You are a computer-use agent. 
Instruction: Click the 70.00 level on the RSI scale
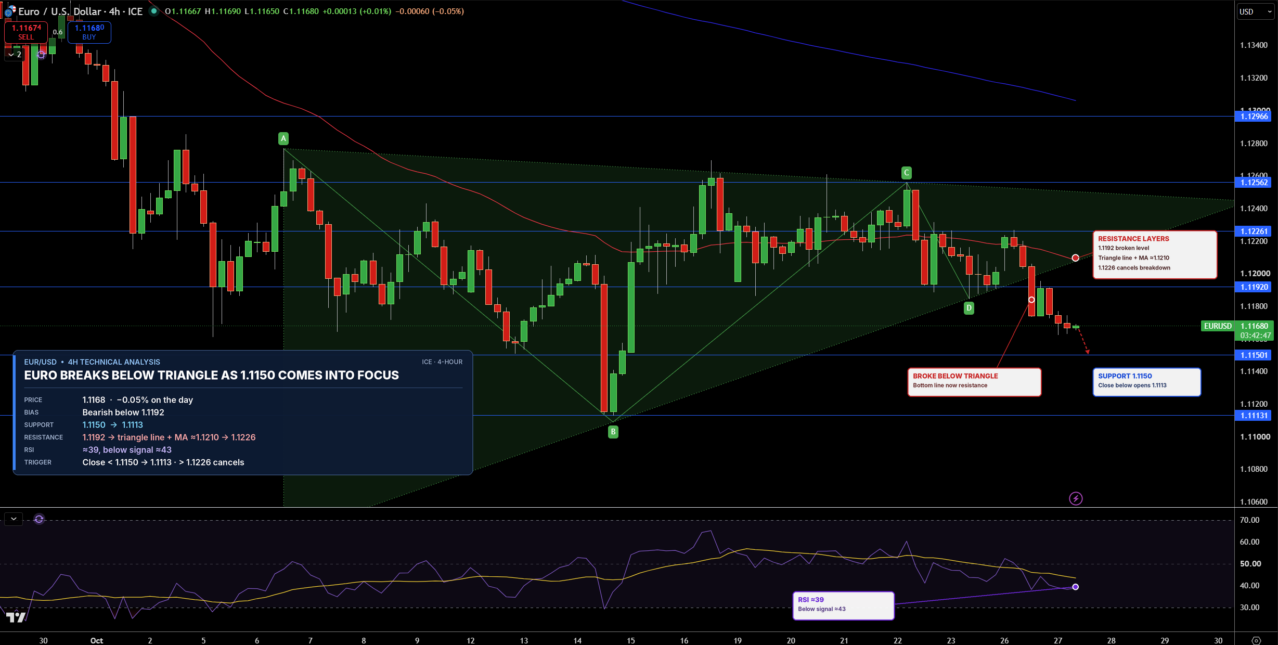tap(1249, 520)
